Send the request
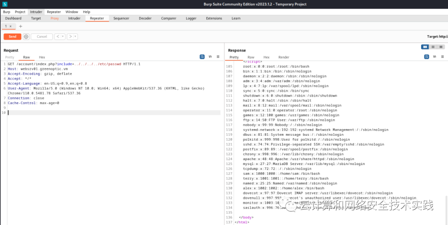The image size is (448, 225). (x=12, y=37)
